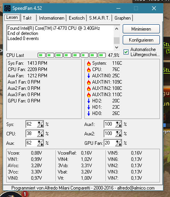This screenshot has width=170, height=197.
Task: Toggle Automatische Lüftergeschwindigkeit checkbox
Action: (126, 52)
